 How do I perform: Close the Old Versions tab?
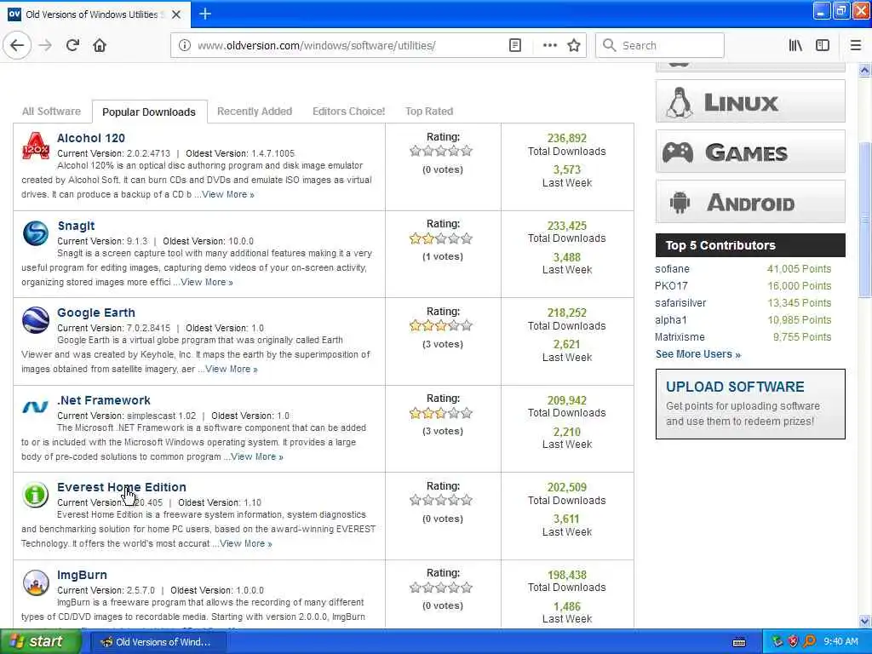coord(176,14)
